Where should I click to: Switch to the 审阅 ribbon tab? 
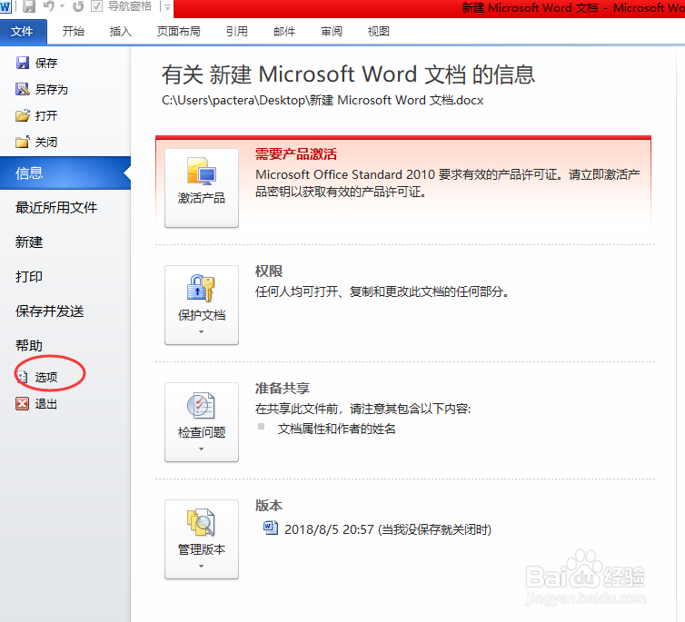[x=332, y=32]
